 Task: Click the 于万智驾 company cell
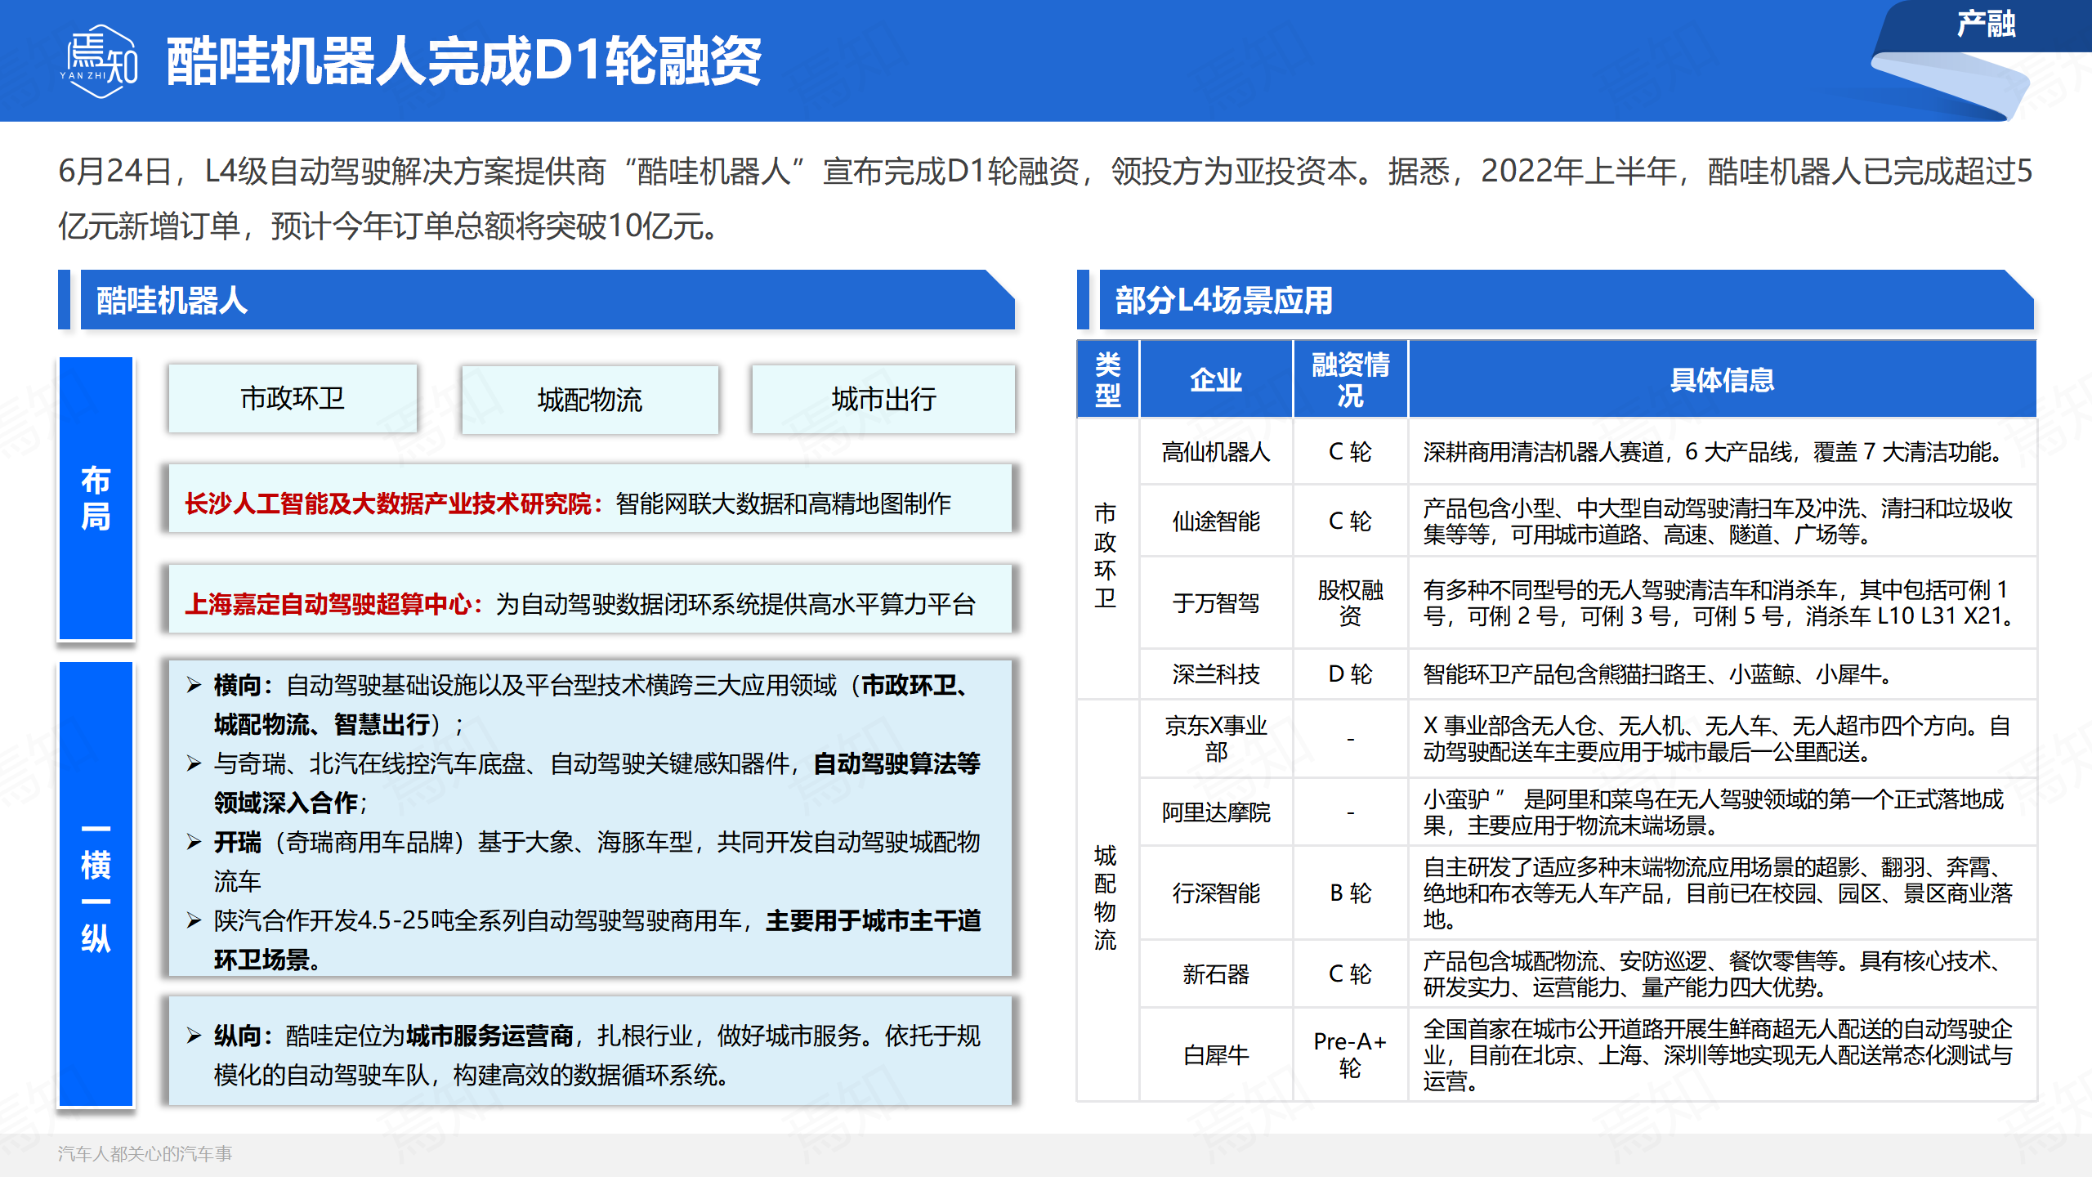(x=1215, y=603)
